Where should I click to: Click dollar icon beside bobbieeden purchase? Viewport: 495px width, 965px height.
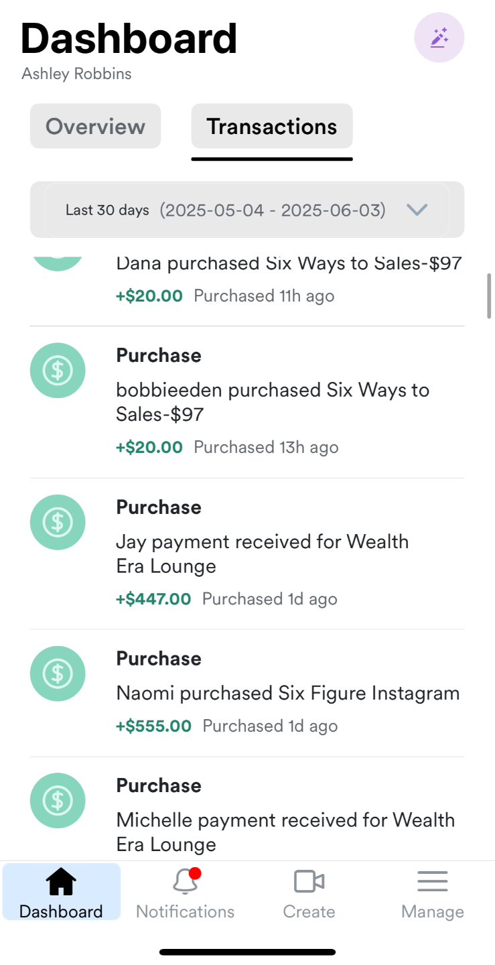(x=58, y=371)
